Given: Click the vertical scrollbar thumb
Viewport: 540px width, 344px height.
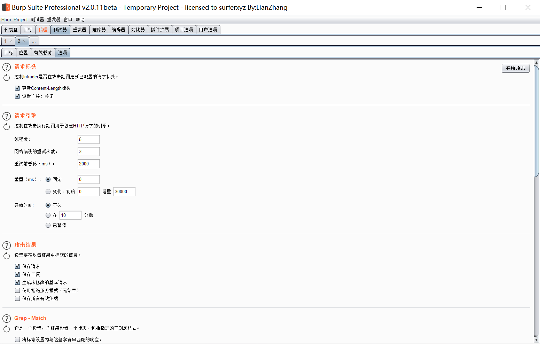Looking at the screenshot, I should [x=536, y=121].
